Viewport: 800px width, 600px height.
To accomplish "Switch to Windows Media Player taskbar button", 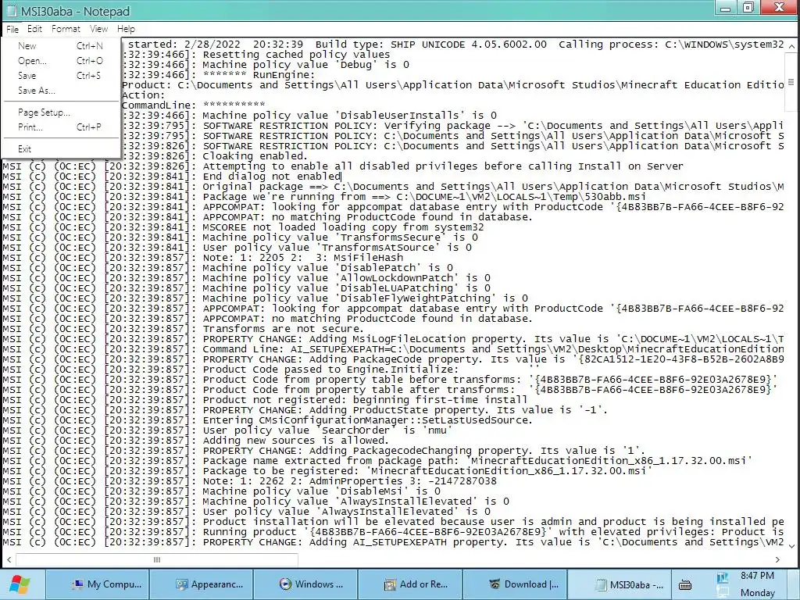I will (x=306, y=584).
